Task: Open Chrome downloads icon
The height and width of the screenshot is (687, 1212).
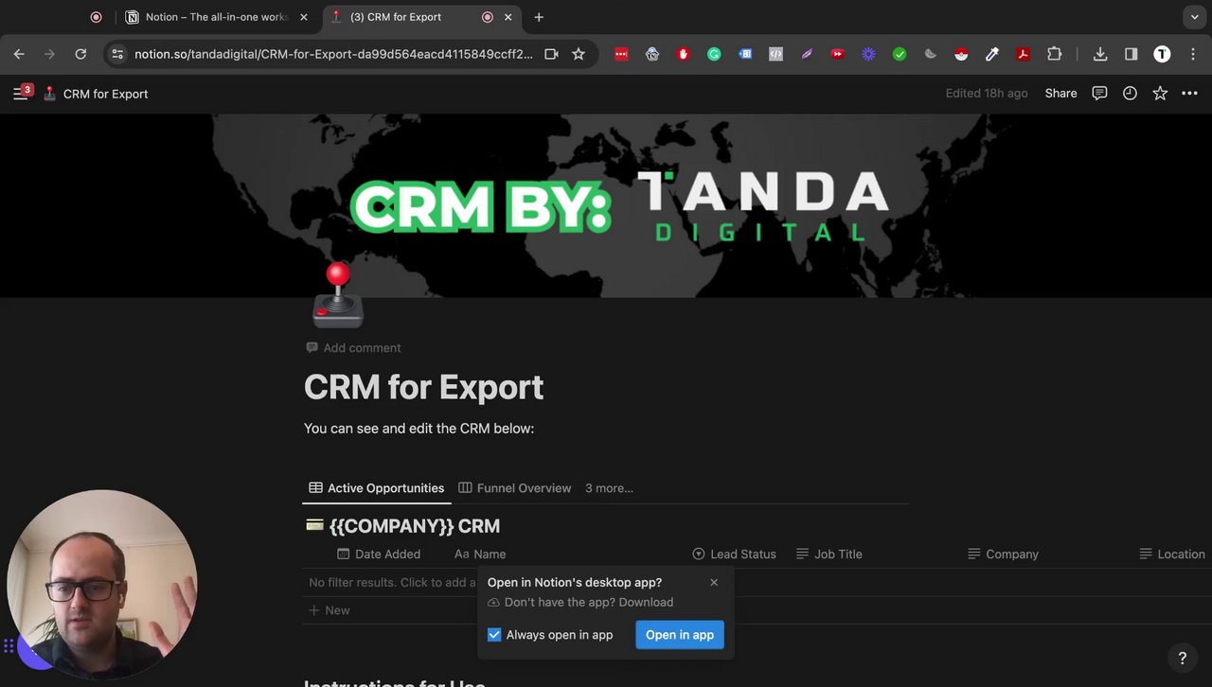Action: 1100,54
